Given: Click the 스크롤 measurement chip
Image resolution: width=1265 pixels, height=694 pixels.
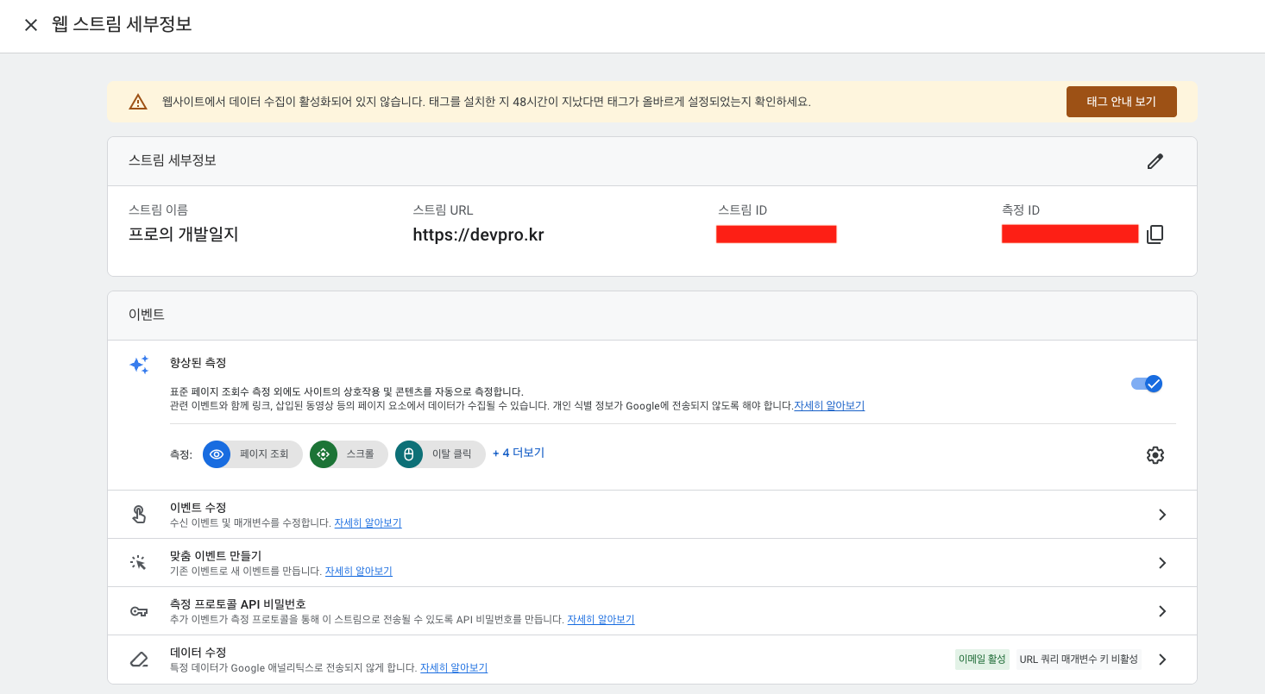Looking at the screenshot, I should pyautogui.click(x=349, y=454).
